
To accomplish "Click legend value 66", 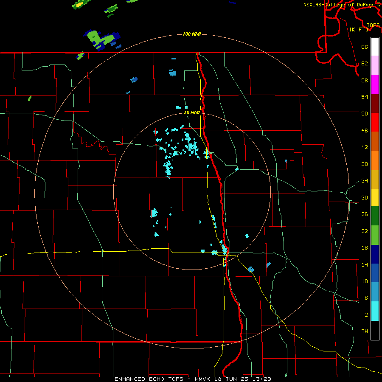I will [365, 47].
